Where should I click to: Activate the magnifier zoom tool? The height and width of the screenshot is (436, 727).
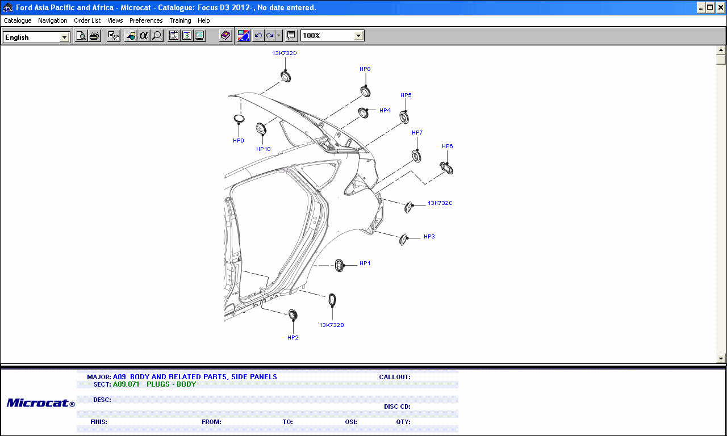point(156,35)
